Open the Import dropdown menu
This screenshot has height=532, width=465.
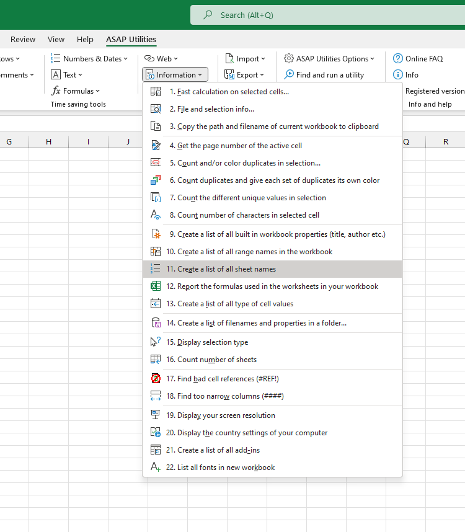tap(245, 59)
